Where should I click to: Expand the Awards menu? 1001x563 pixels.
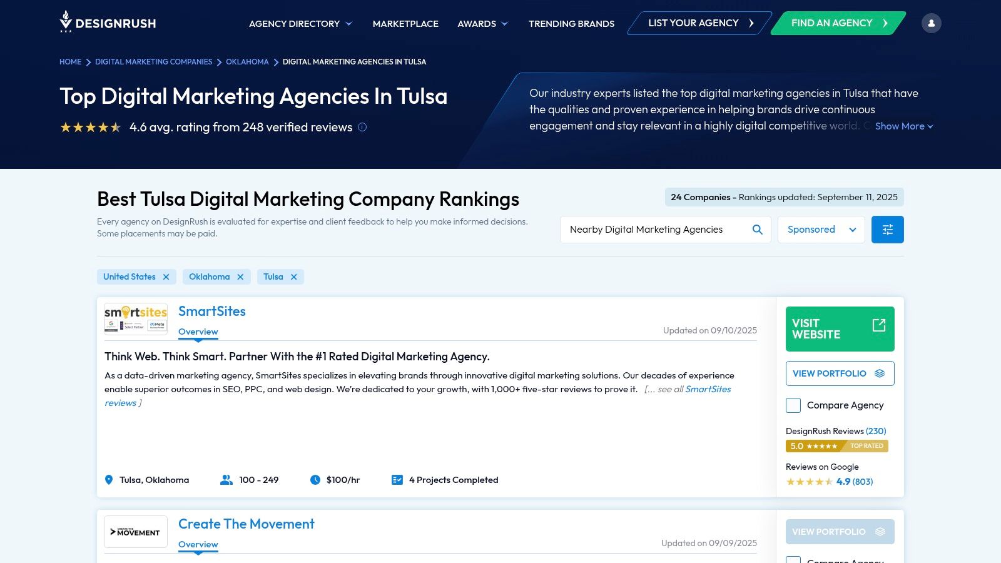[482, 24]
